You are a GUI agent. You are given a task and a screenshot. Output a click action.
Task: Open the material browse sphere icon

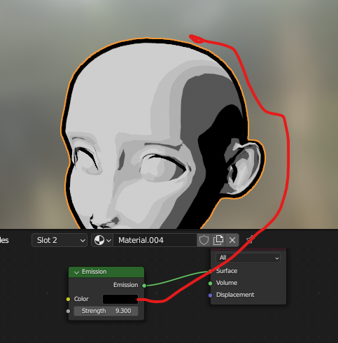pos(102,240)
